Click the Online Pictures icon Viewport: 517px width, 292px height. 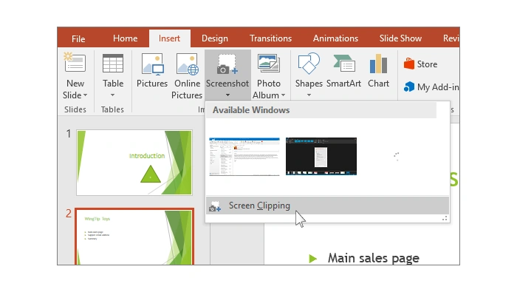pyautogui.click(x=188, y=64)
